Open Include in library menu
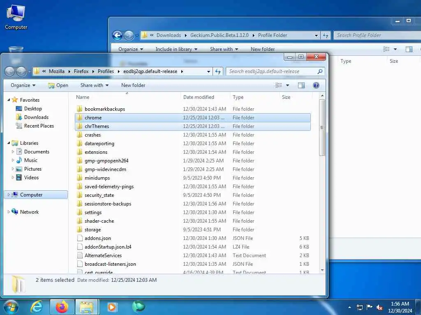The height and width of the screenshot is (315, 421). pos(176,49)
